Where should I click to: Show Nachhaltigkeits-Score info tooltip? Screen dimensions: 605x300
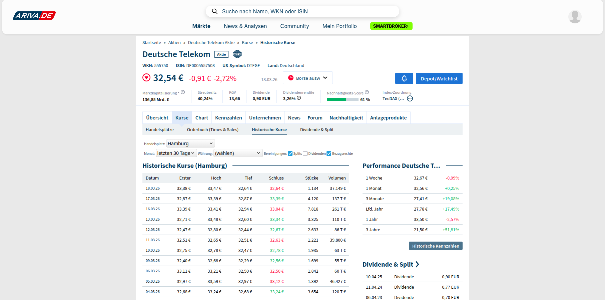point(367,92)
